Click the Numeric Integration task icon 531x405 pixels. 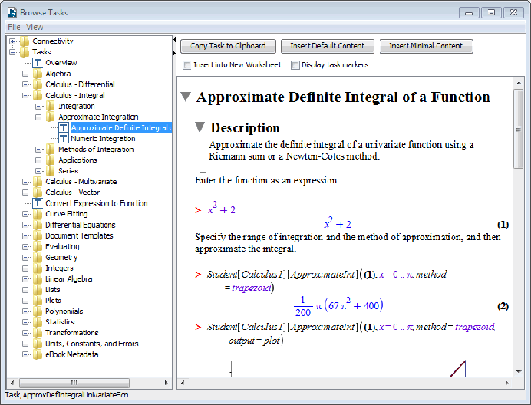(x=63, y=139)
